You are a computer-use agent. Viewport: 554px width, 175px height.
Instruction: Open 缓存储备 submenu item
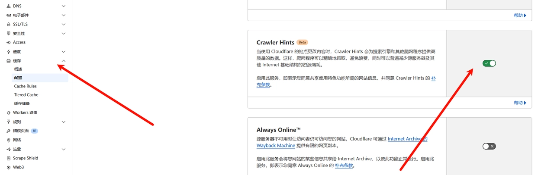[x=22, y=103]
